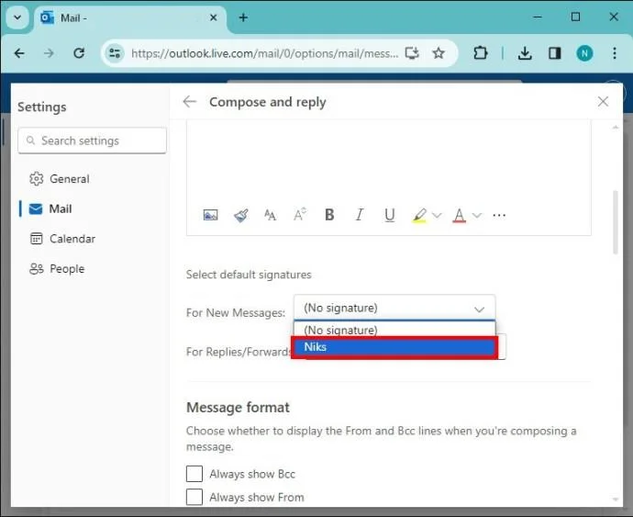The image size is (633, 517).
Task: Reload the Outlook page
Action: click(79, 53)
